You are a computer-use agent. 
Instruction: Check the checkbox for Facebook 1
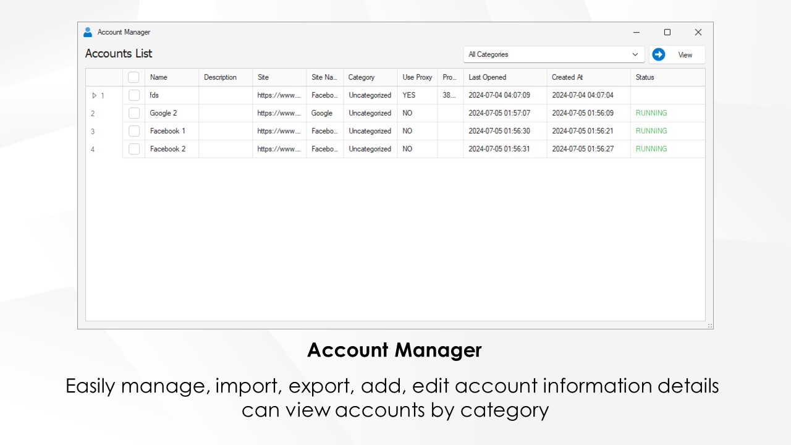tap(134, 131)
